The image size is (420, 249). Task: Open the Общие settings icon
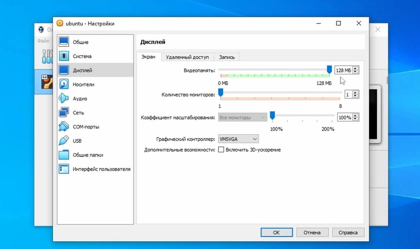click(x=64, y=42)
